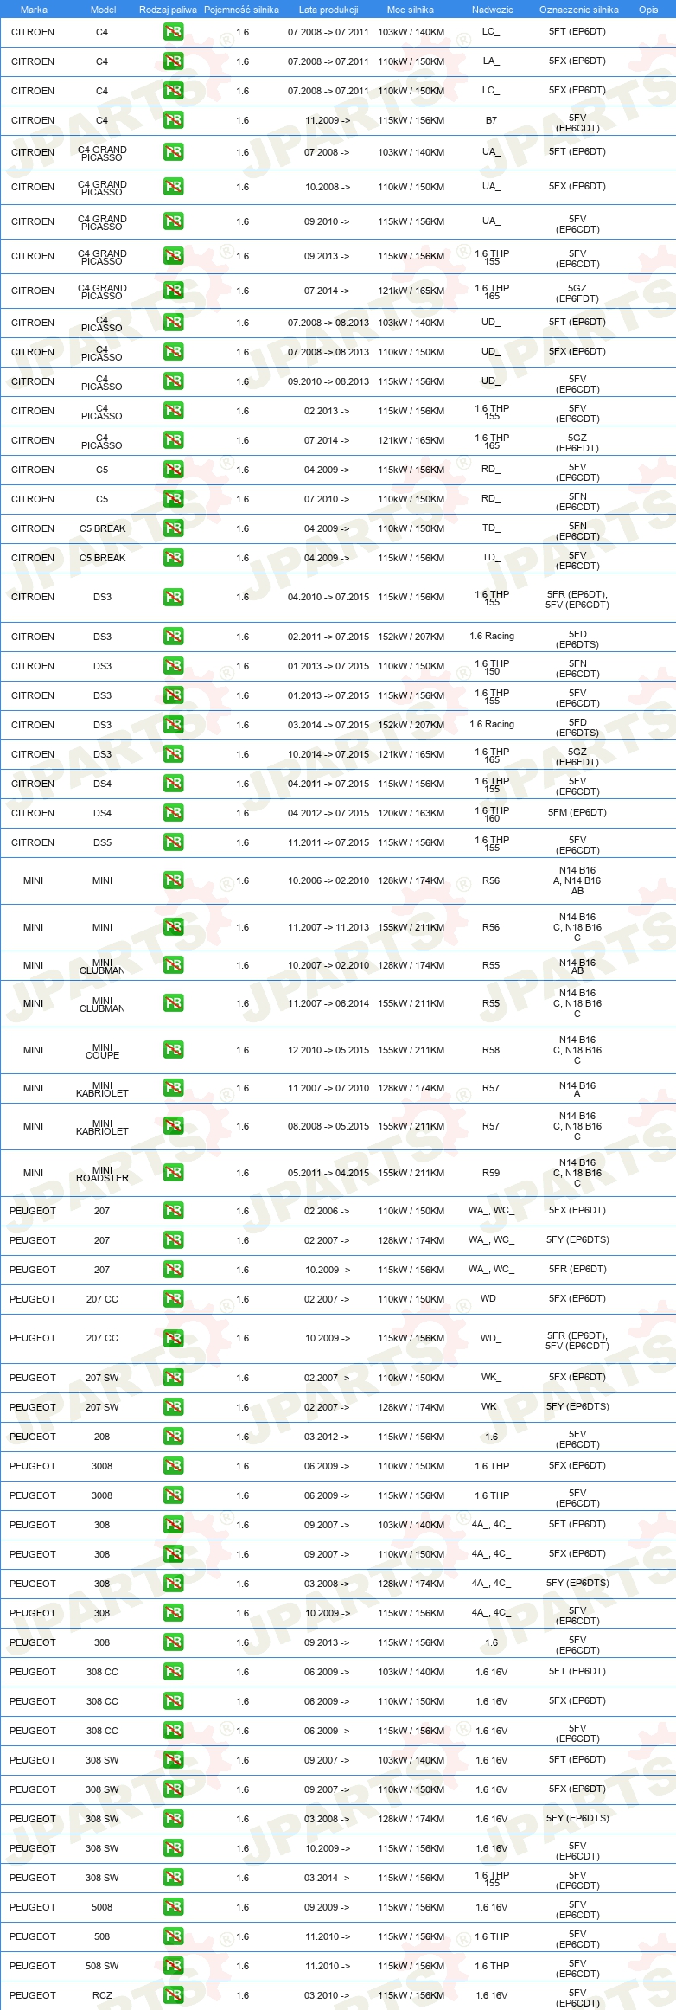The width and height of the screenshot is (676, 2010).
Task: Select the 508 SW model cell
Action: click(x=102, y=1966)
